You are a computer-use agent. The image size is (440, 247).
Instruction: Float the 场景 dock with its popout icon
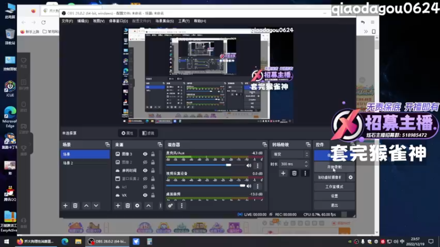coord(107,144)
